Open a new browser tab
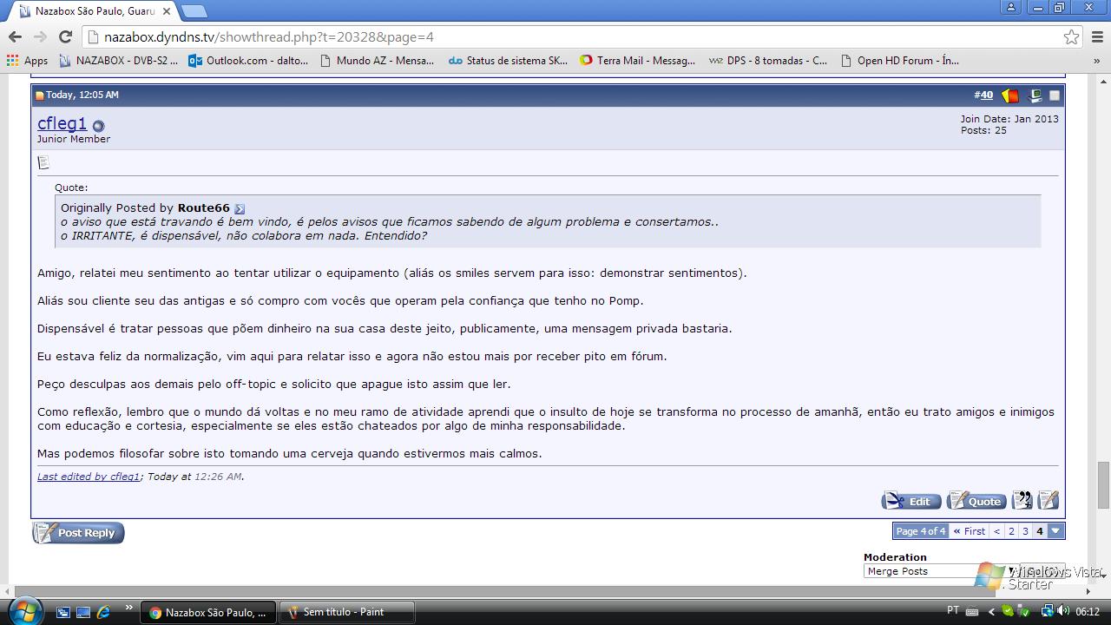Screen dimensions: 1111x625 coord(194,11)
